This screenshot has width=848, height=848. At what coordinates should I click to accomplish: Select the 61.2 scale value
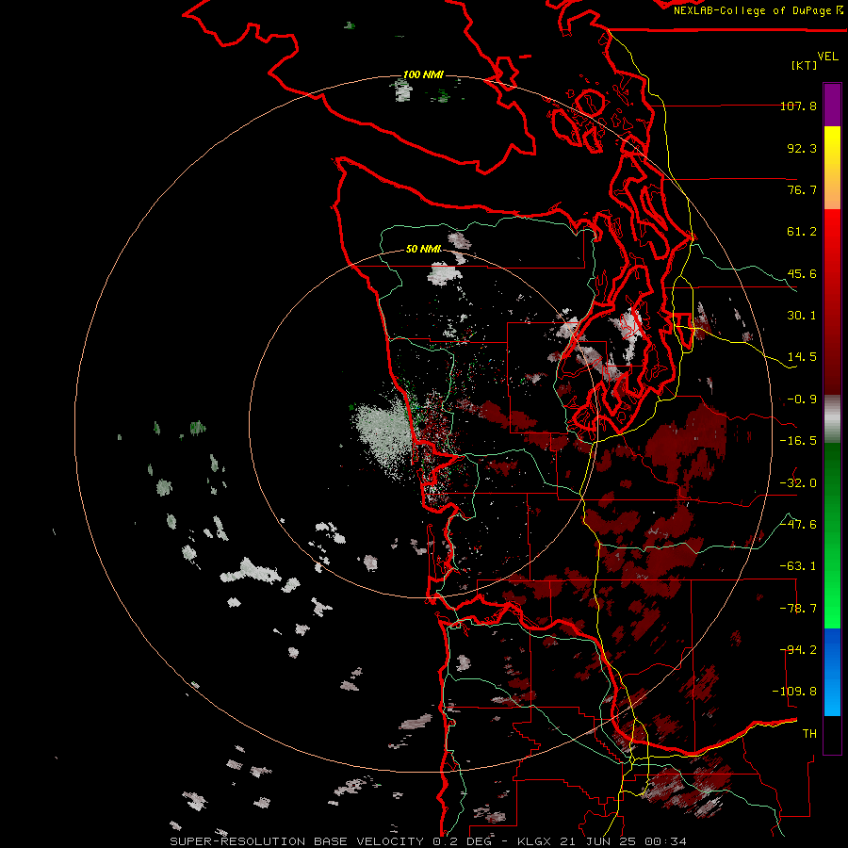802,232
